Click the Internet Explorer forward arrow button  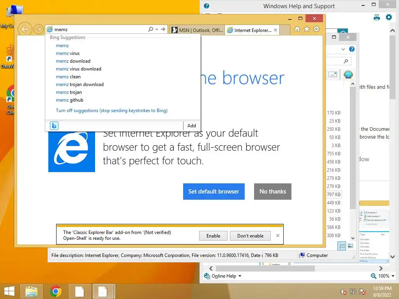[39, 29]
